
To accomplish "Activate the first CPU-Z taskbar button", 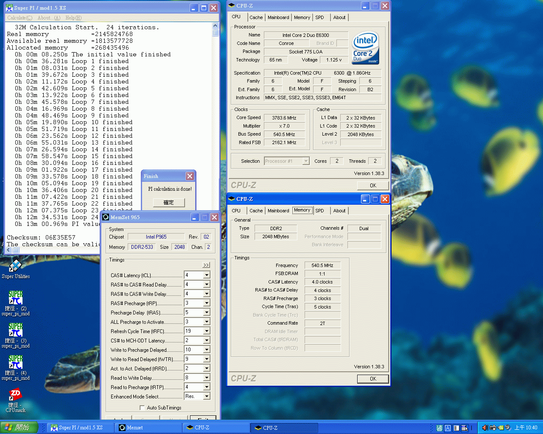I will [216, 428].
